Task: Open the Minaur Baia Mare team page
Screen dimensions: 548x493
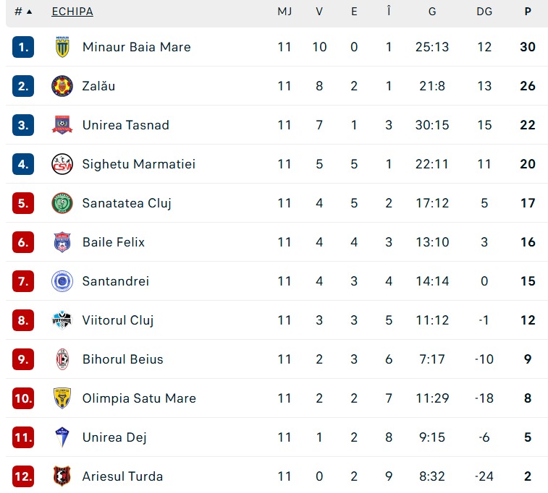Action: coord(136,47)
